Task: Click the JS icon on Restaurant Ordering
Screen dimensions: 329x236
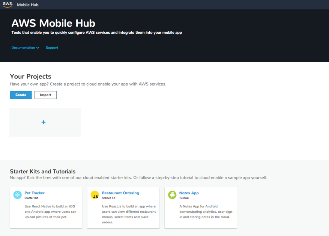Action: click(95, 195)
